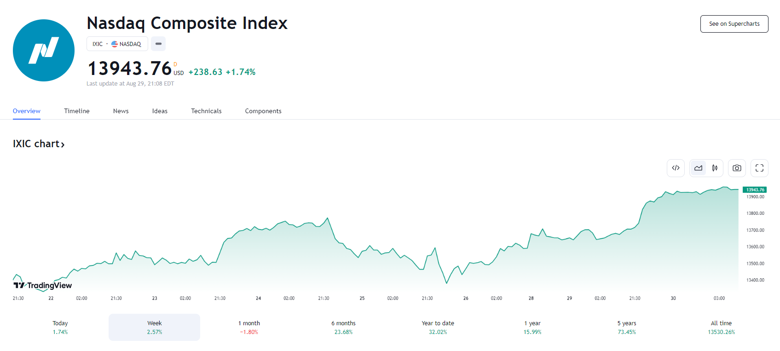Click the Nasdaq Composite logo icon

[44, 50]
